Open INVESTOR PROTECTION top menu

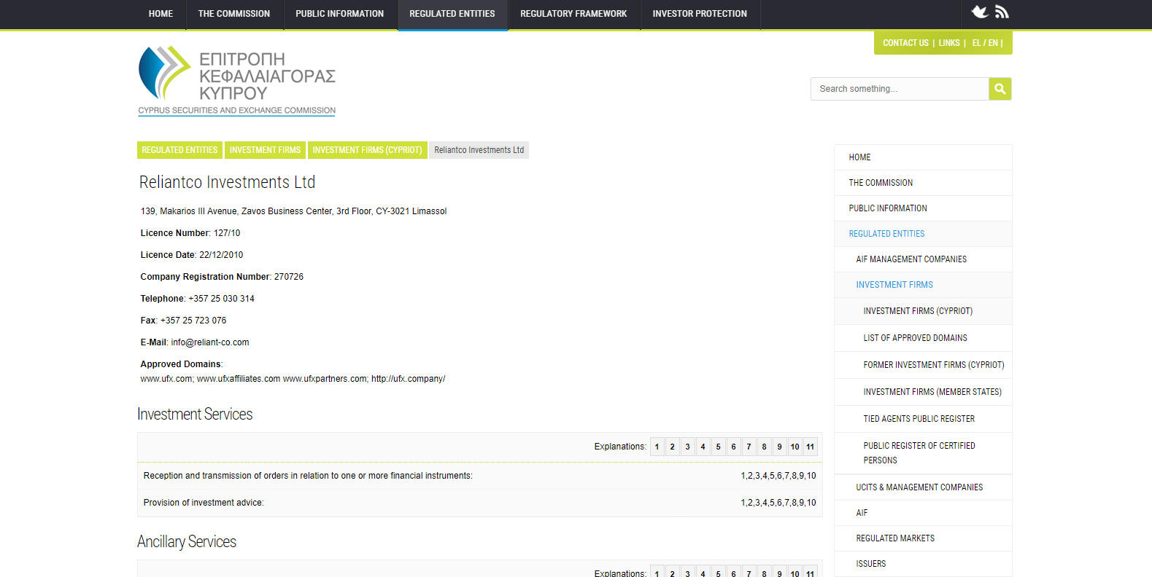(700, 14)
